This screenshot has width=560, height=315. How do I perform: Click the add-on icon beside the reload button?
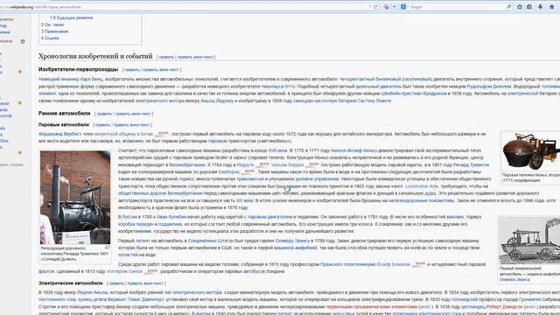tap(387, 7)
